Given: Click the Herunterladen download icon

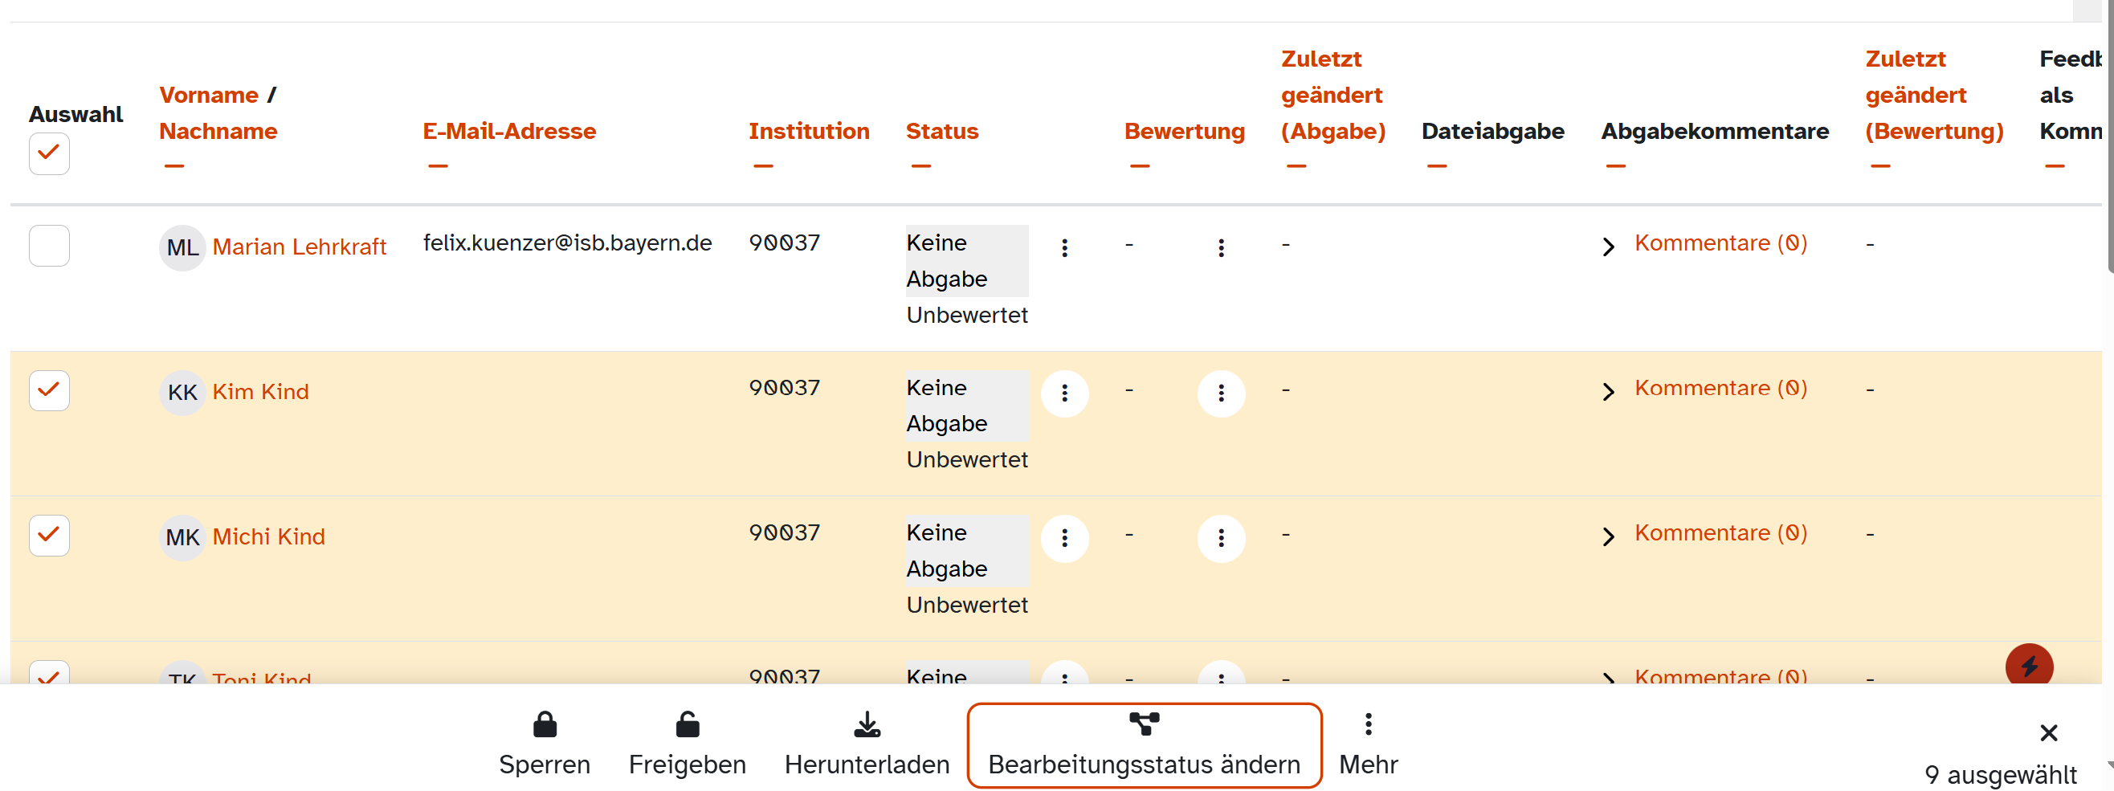Looking at the screenshot, I should tap(867, 724).
